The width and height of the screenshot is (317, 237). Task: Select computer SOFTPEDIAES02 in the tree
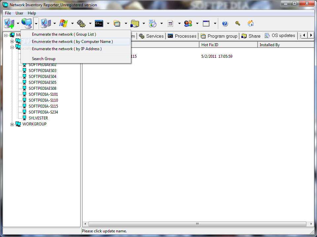coord(43,65)
